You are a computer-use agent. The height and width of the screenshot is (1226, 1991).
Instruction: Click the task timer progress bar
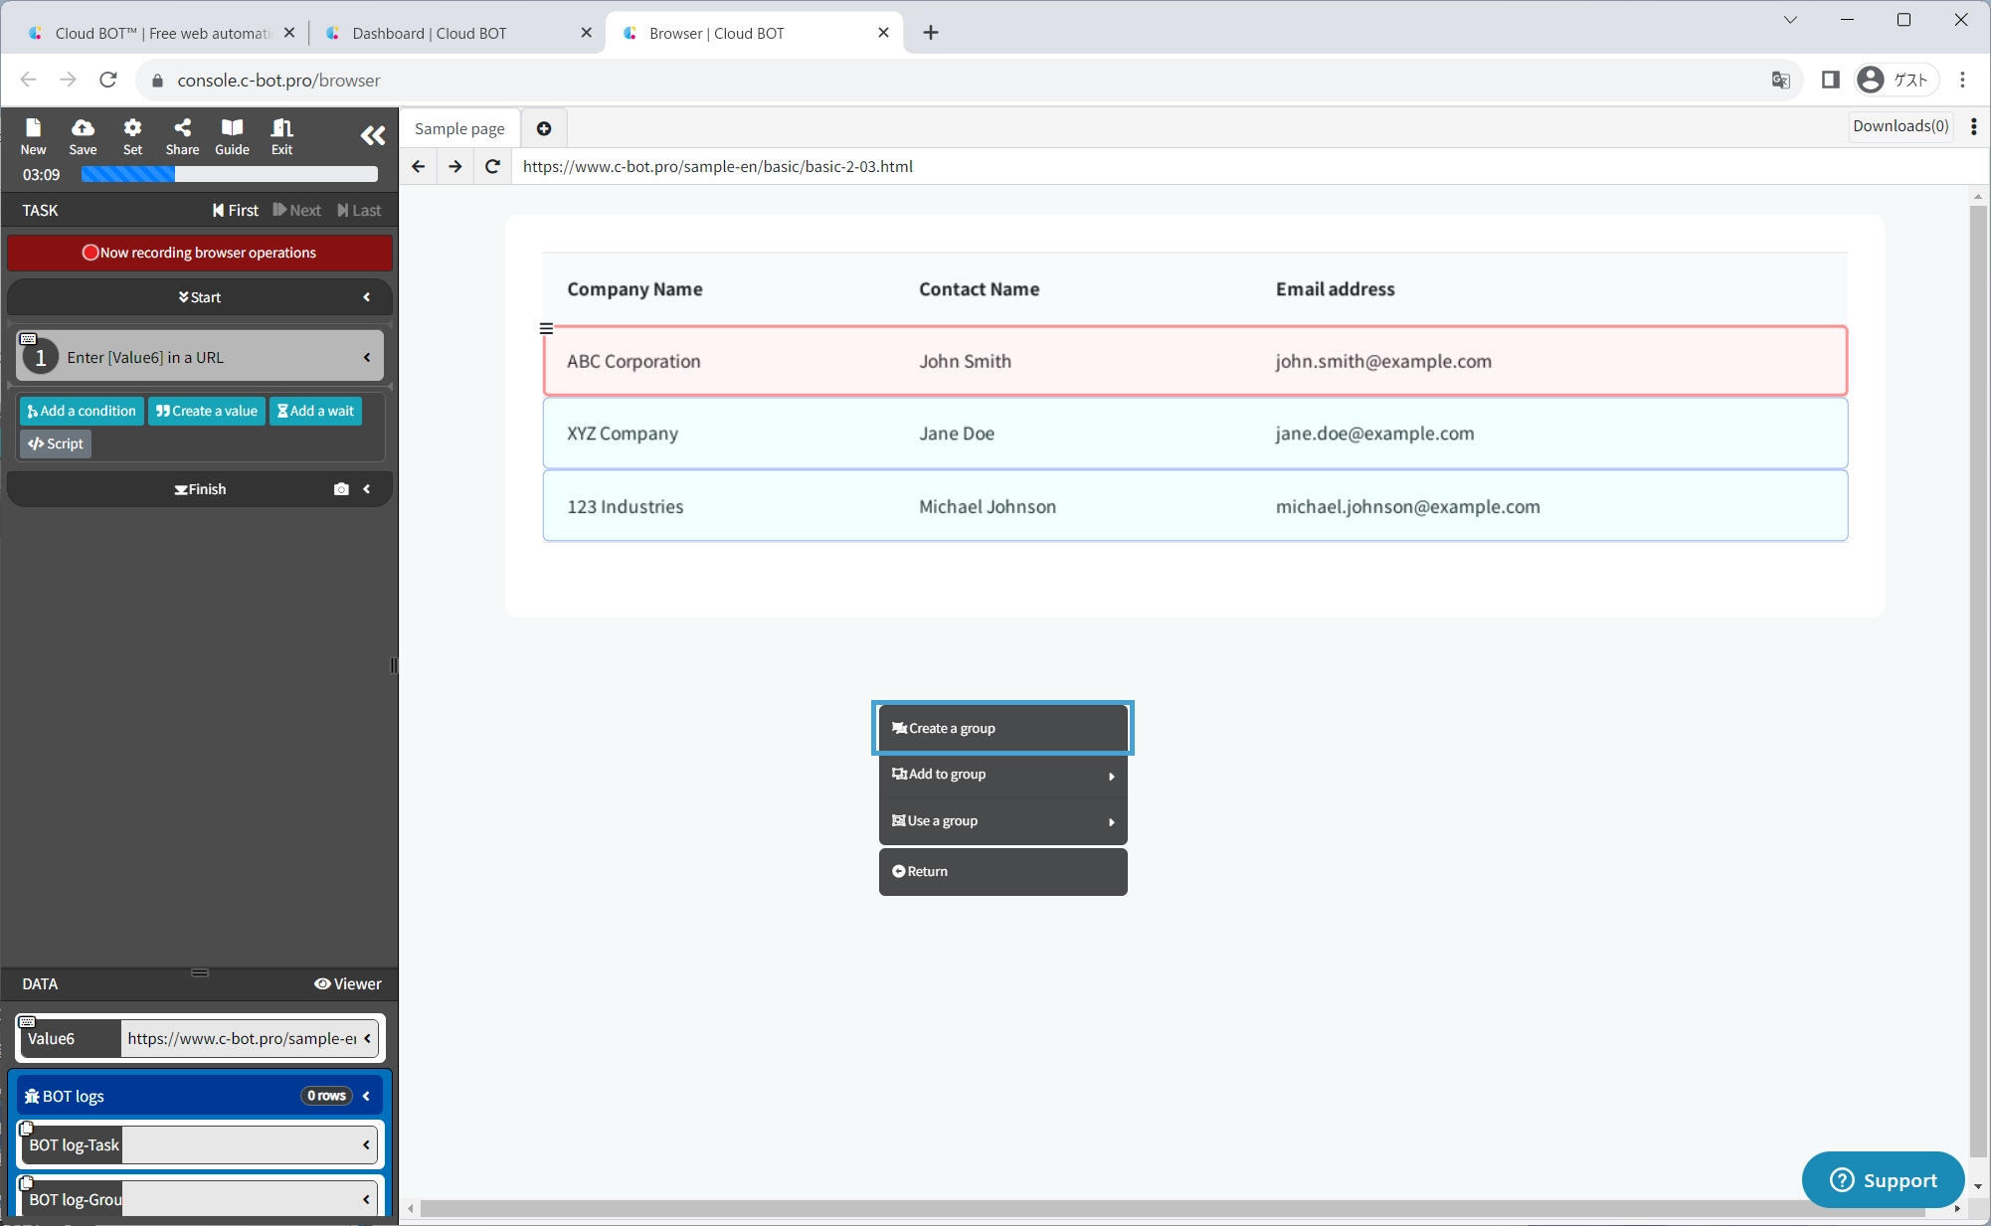229,174
